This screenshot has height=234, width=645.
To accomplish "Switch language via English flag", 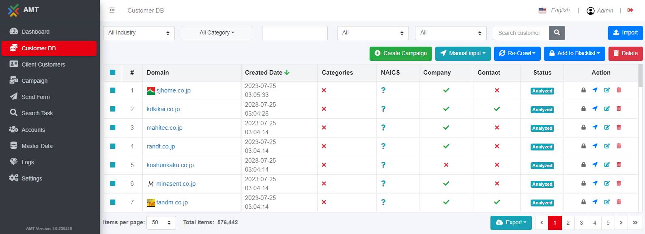I will tap(542, 11).
